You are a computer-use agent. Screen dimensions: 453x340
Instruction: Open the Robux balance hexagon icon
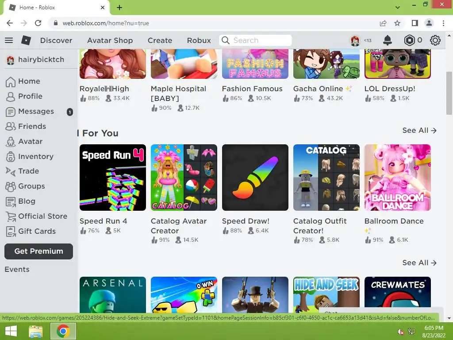[409, 40]
